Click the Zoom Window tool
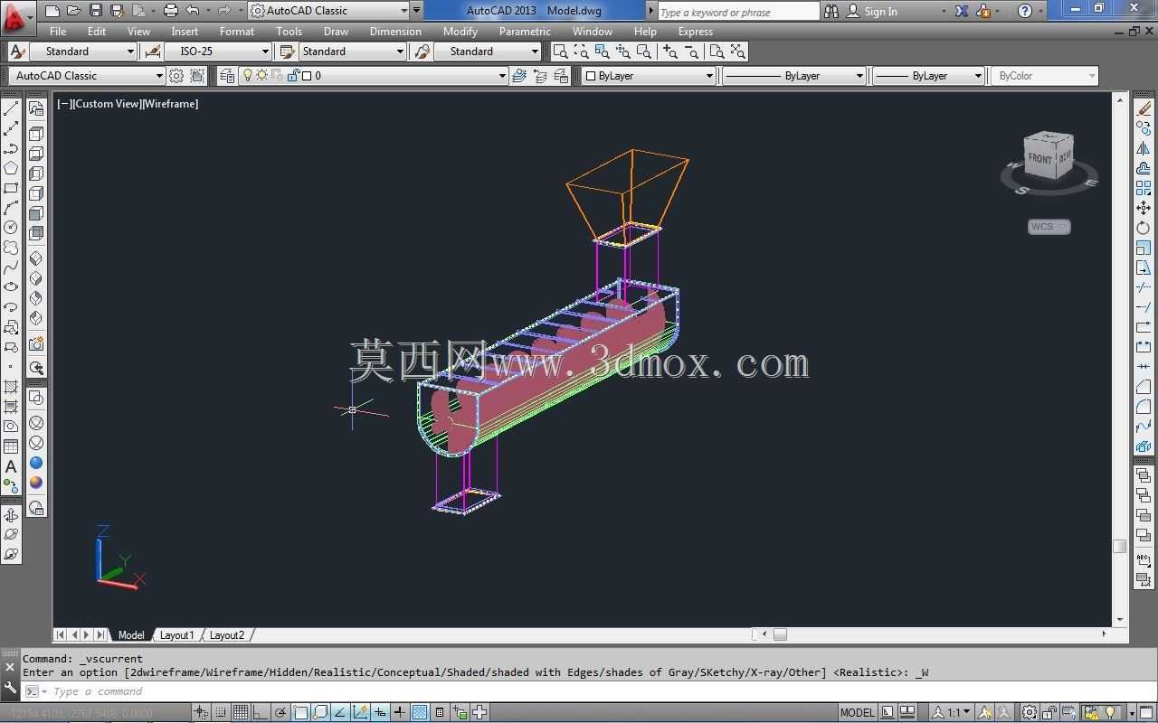The height and width of the screenshot is (723, 1158). pyautogui.click(x=560, y=52)
